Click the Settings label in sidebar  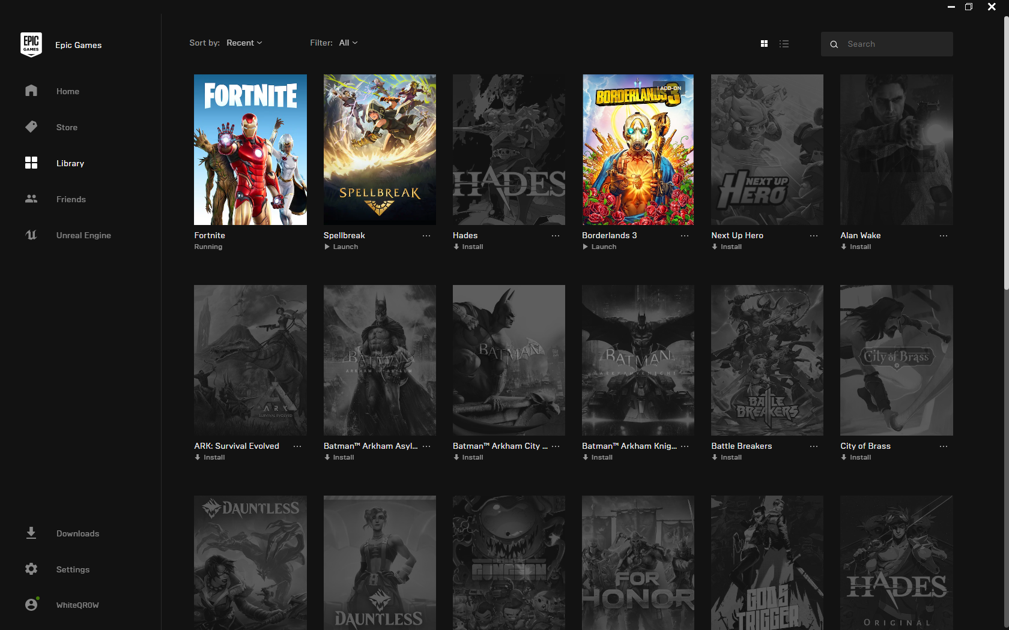tap(73, 569)
